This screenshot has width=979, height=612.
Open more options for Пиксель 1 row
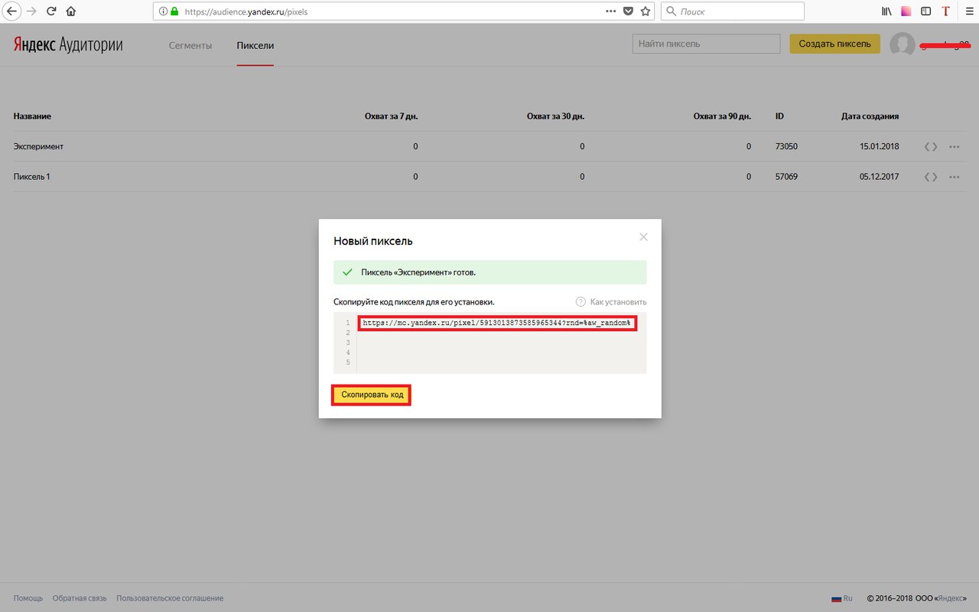pyautogui.click(x=954, y=177)
